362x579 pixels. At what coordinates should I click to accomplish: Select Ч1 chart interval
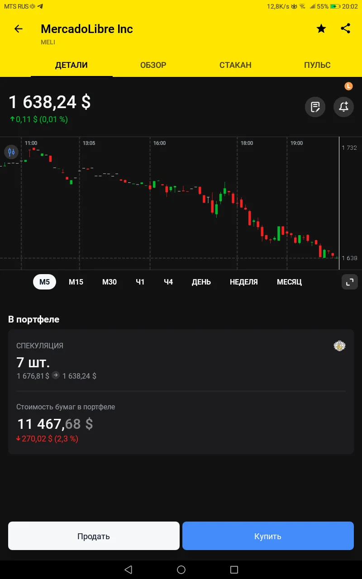point(140,282)
